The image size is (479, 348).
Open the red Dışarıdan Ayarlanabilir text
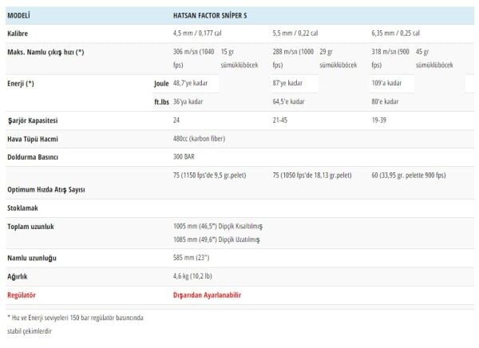[207, 294]
